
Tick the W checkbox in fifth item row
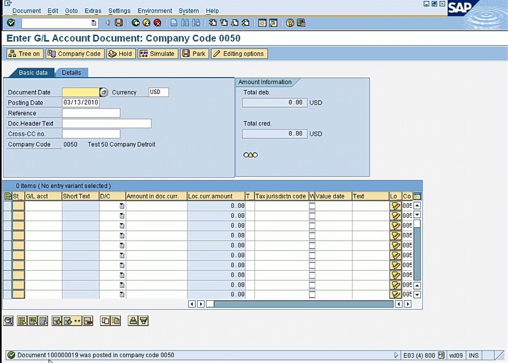click(x=312, y=245)
